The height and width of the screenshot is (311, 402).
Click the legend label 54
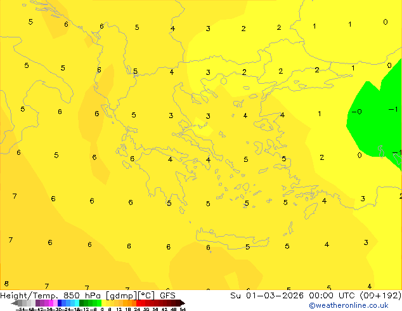[x=183, y=309]
